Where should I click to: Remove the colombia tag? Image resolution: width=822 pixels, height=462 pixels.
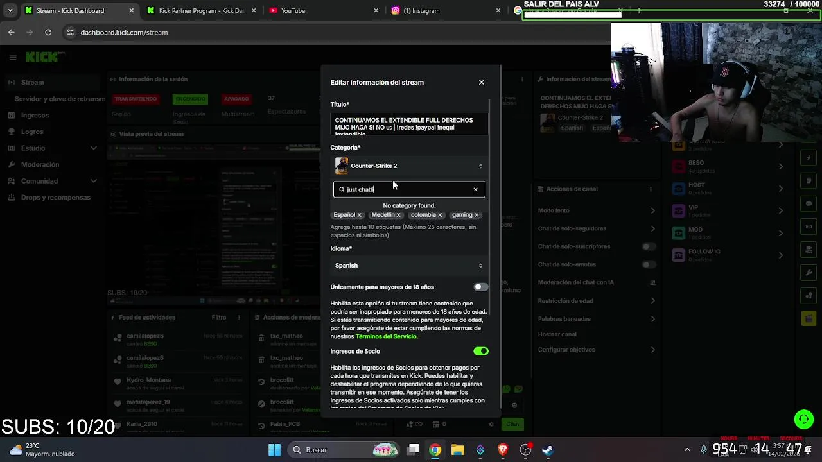click(440, 215)
